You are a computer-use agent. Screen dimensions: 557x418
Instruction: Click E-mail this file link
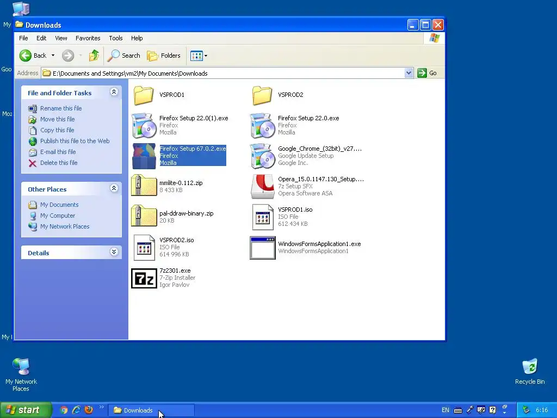(x=58, y=152)
